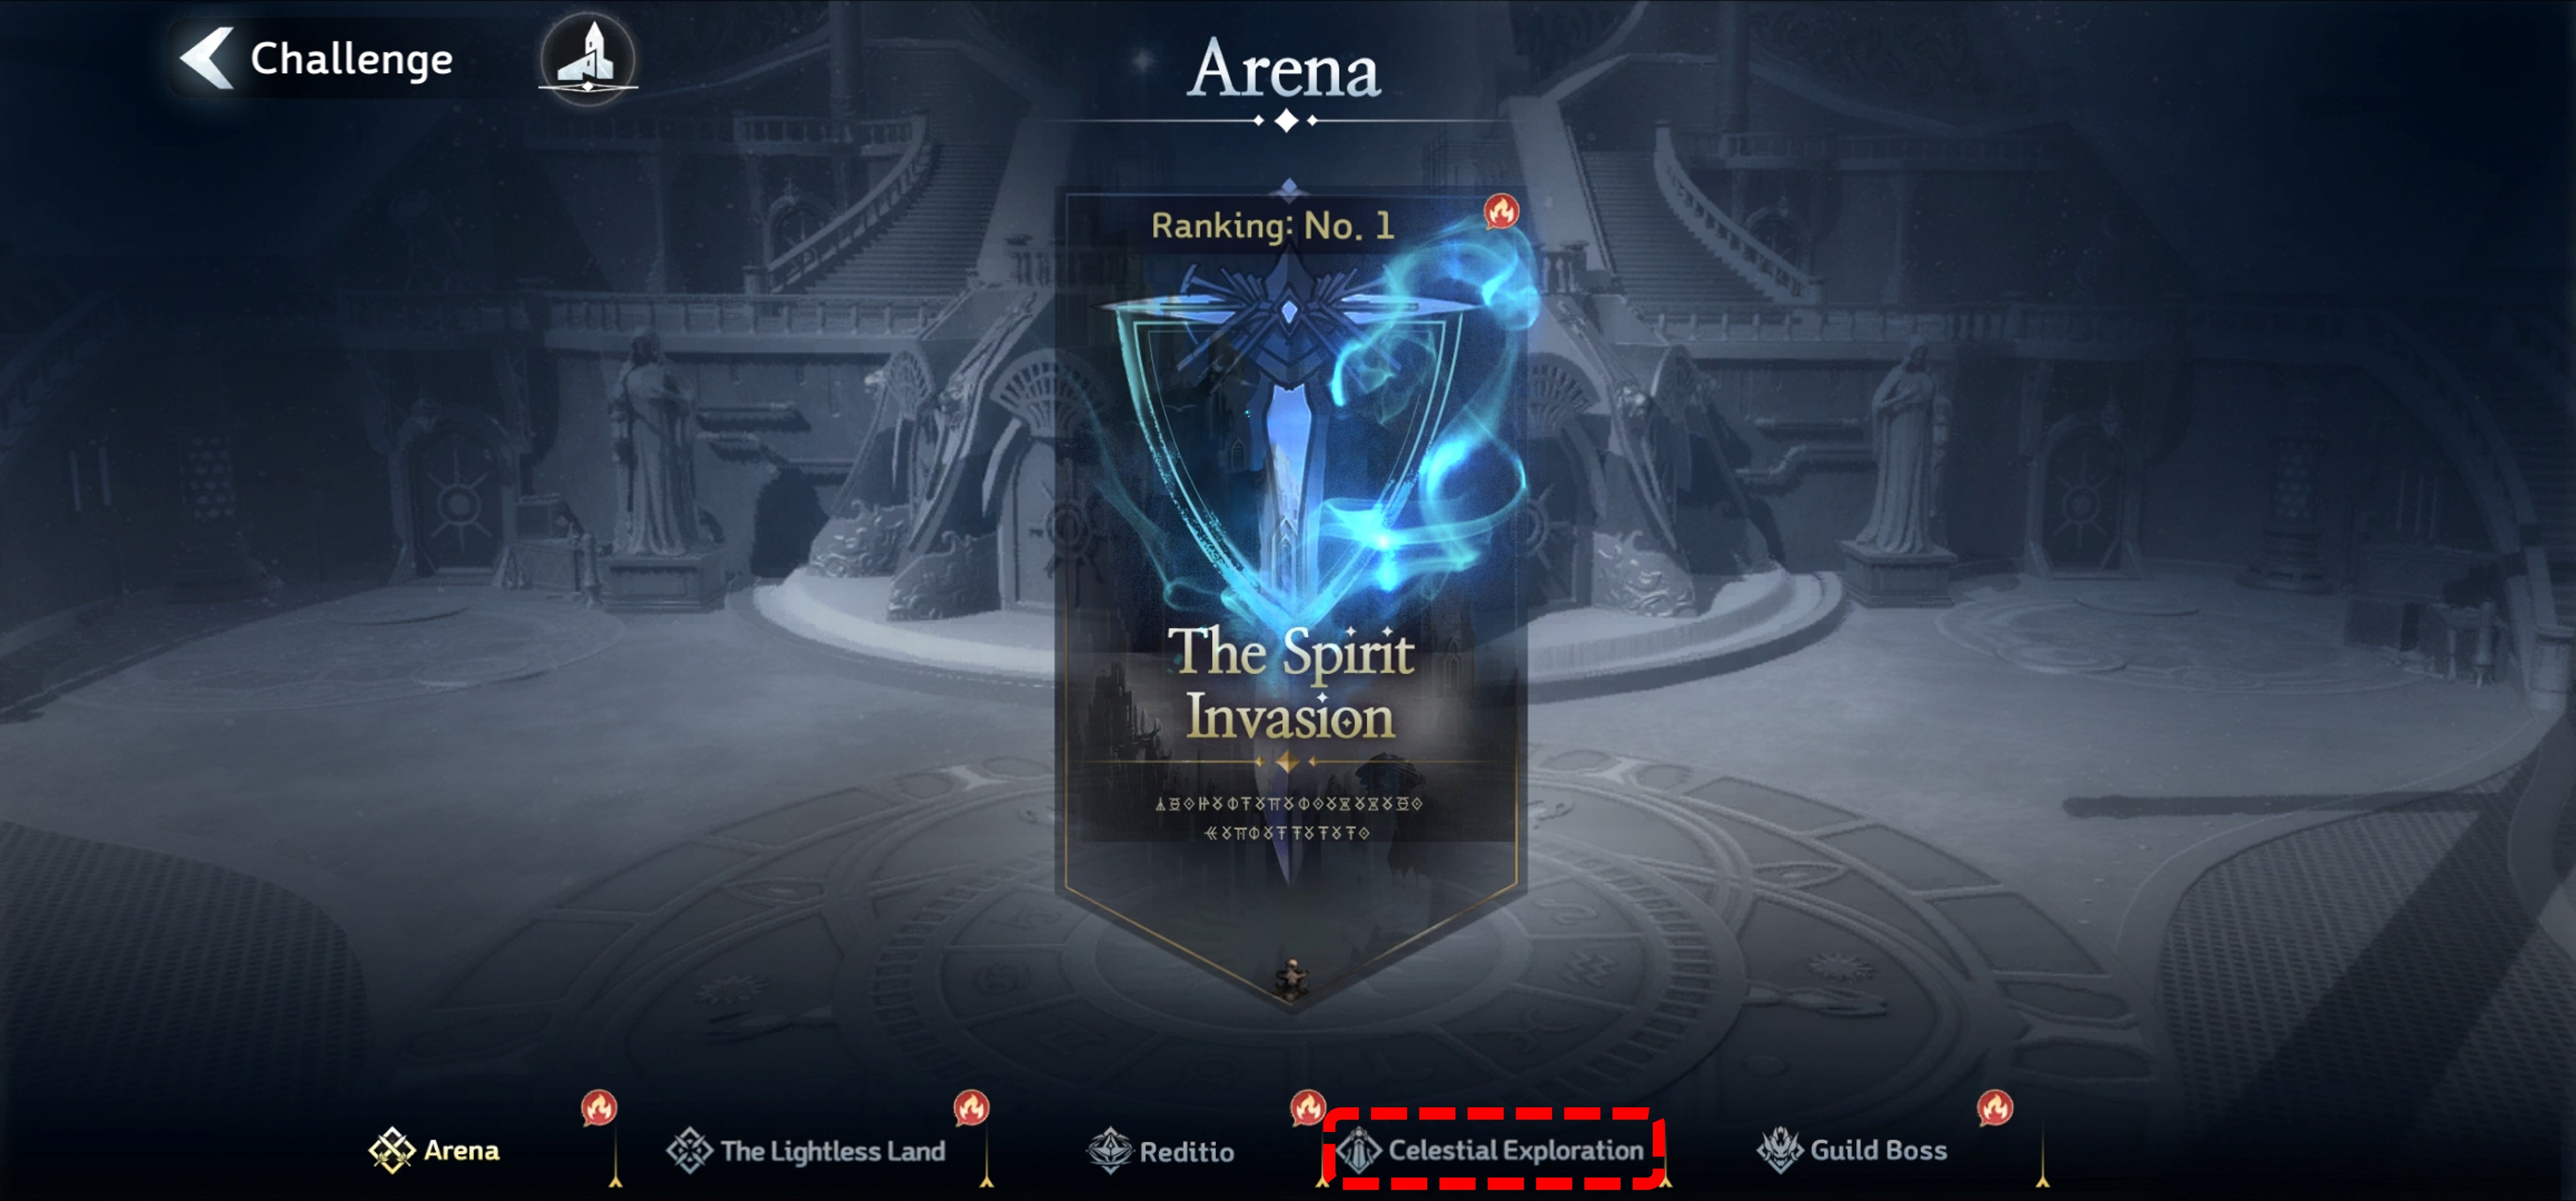The height and width of the screenshot is (1201, 2576).
Task: Go back via the Challenge label
Action: 351,59
